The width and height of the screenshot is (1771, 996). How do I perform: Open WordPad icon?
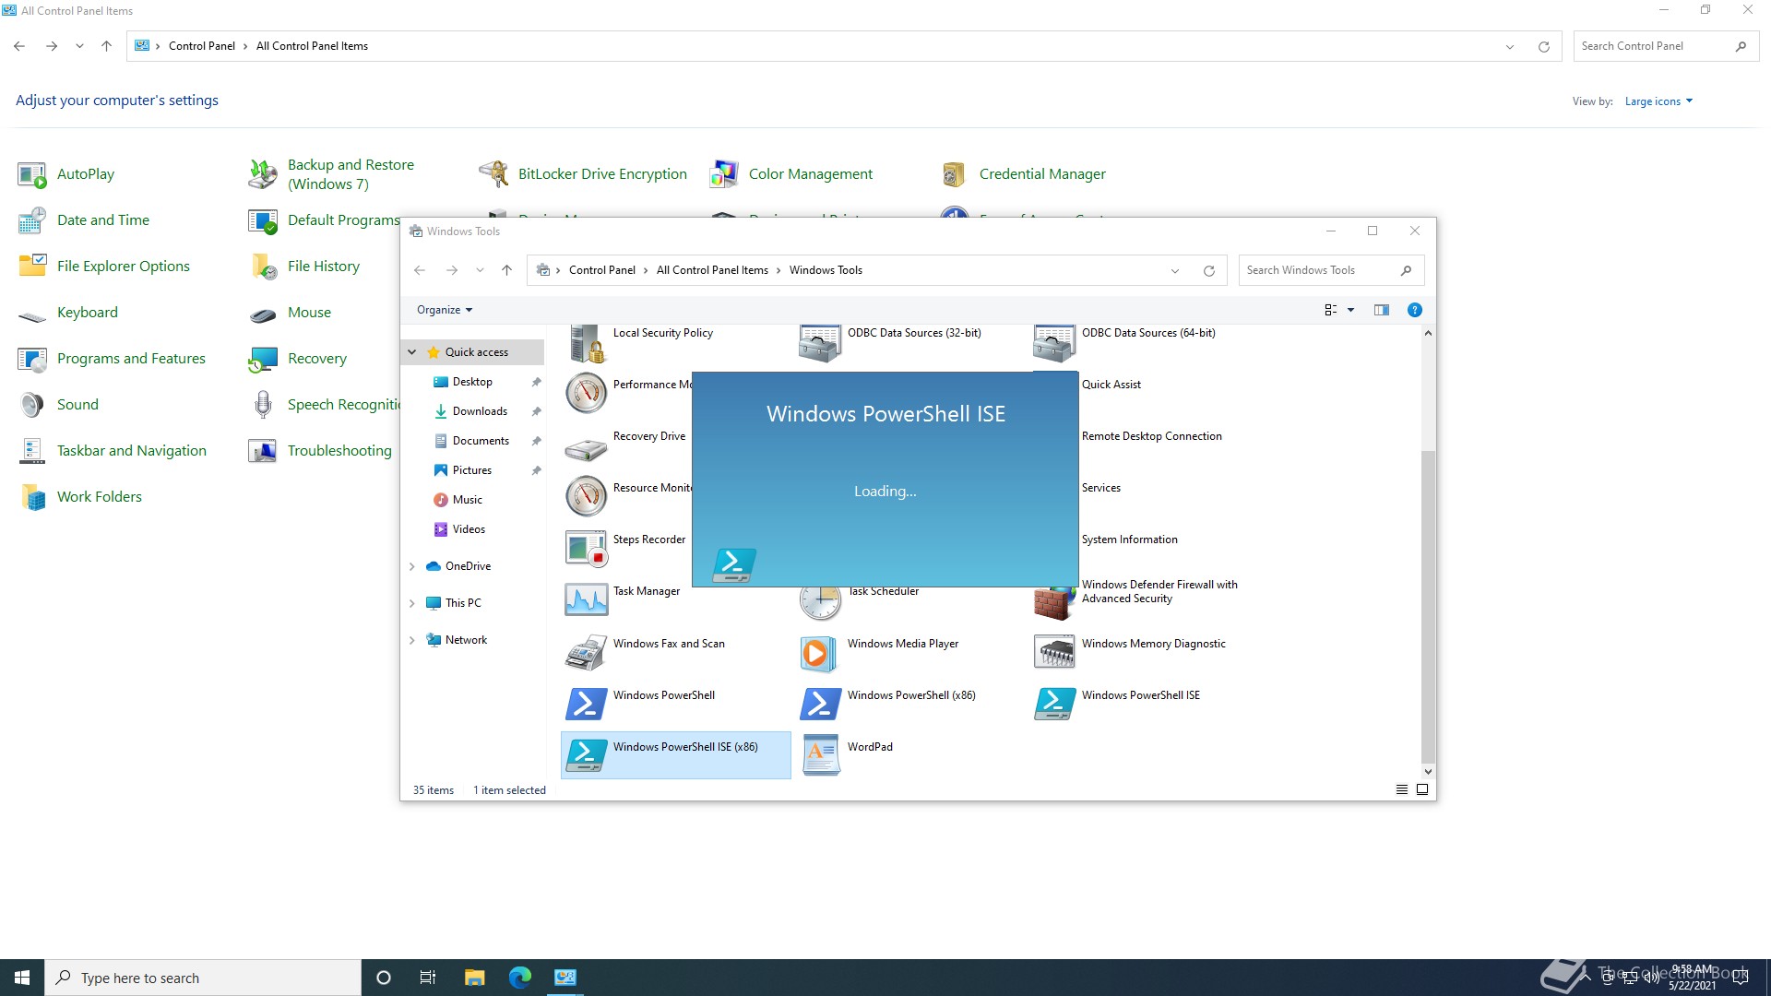coord(820,755)
